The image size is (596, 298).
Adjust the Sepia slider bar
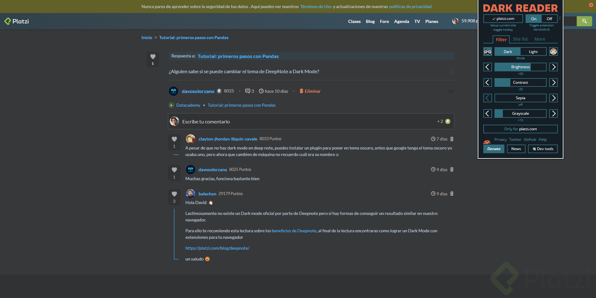click(x=521, y=98)
